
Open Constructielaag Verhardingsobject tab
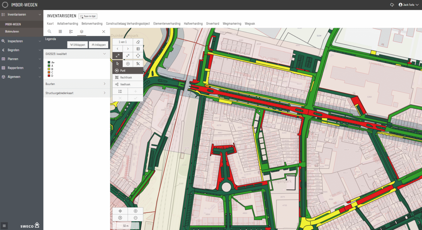128,23
